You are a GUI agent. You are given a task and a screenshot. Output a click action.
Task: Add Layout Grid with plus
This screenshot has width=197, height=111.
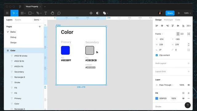click(189, 72)
